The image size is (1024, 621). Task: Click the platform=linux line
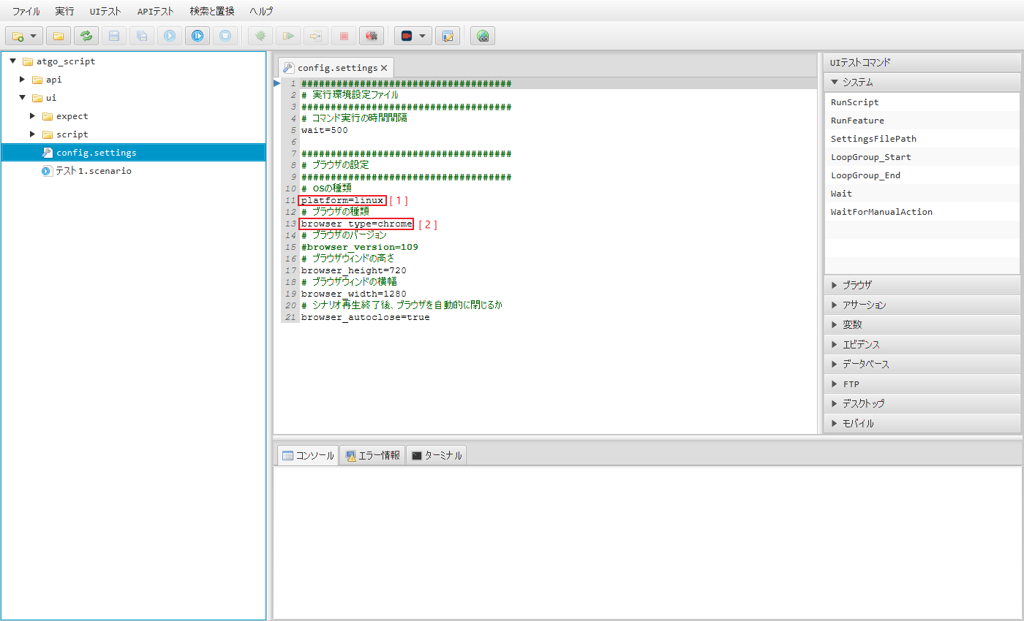point(342,200)
